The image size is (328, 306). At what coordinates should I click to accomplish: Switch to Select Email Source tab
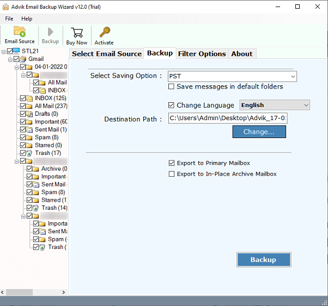point(107,54)
